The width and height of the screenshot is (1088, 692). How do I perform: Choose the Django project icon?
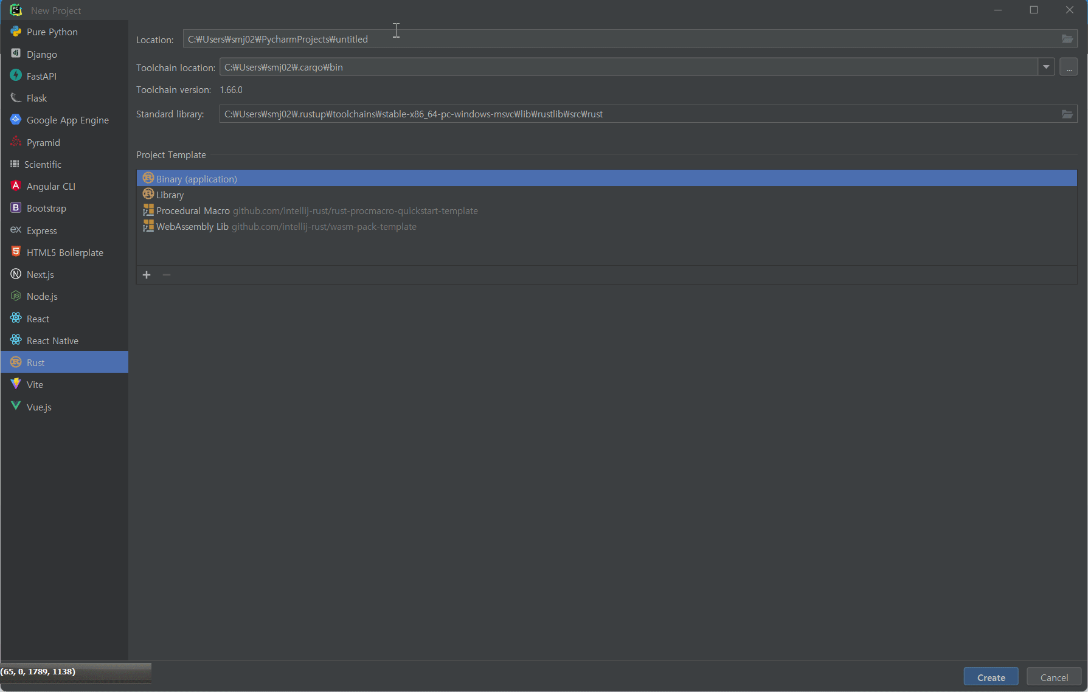tap(16, 54)
